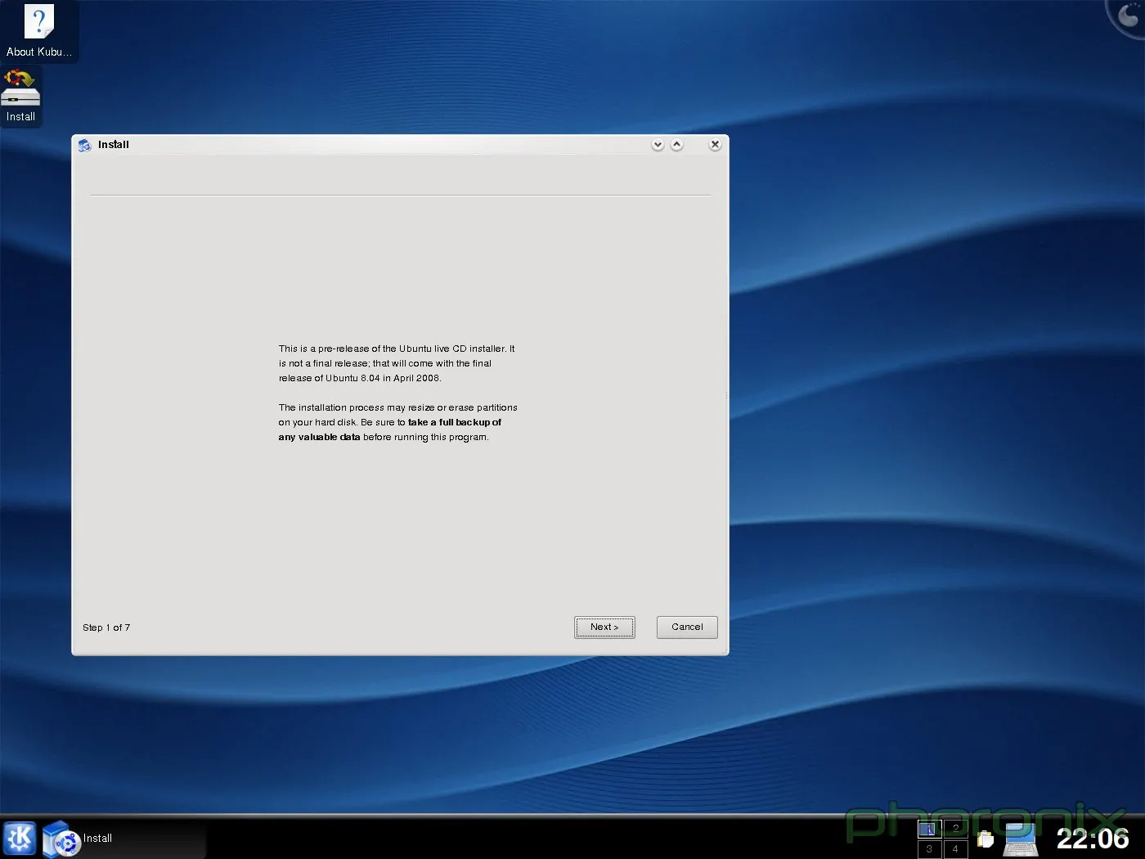Image resolution: width=1145 pixels, height=859 pixels.
Task: Maximize the Install window
Action: click(677, 145)
